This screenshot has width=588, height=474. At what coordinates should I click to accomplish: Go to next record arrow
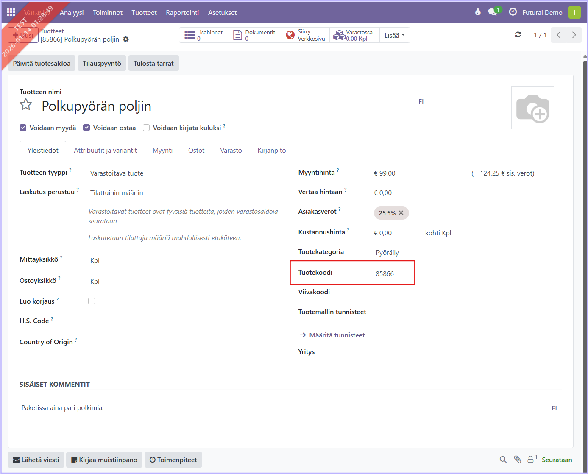(574, 35)
